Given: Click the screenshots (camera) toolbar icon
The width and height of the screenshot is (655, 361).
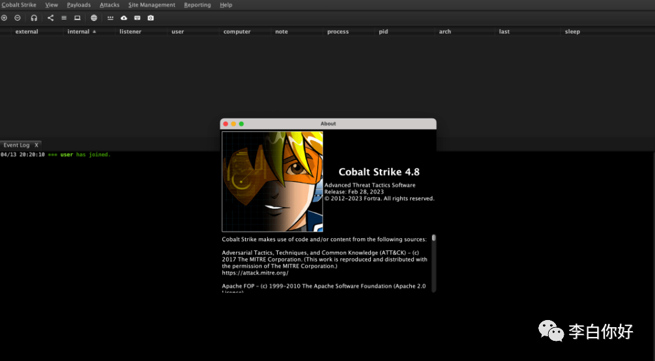Looking at the screenshot, I should (151, 18).
